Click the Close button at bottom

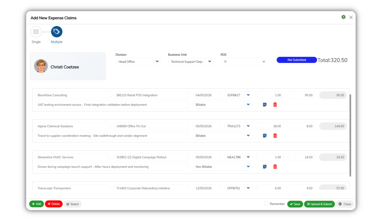tap(345, 204)
